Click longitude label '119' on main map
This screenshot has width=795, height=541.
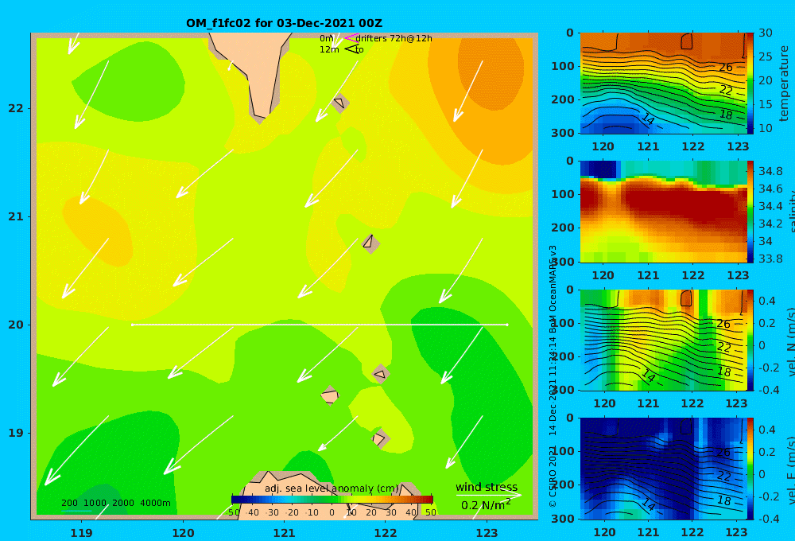click(81, 533)
